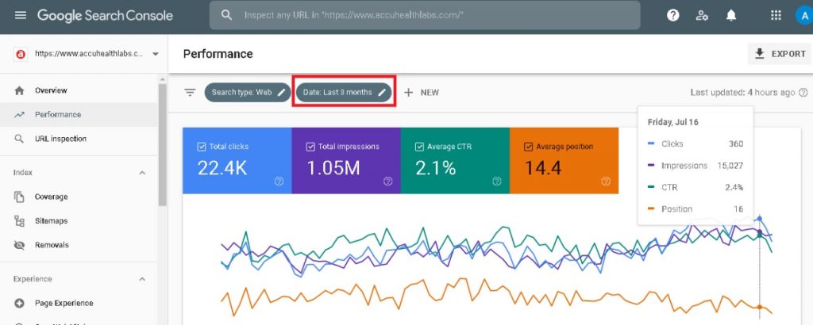Uncheck the Average position checkbox
Screen dimensions: 813x325
[x=528, y=147]
